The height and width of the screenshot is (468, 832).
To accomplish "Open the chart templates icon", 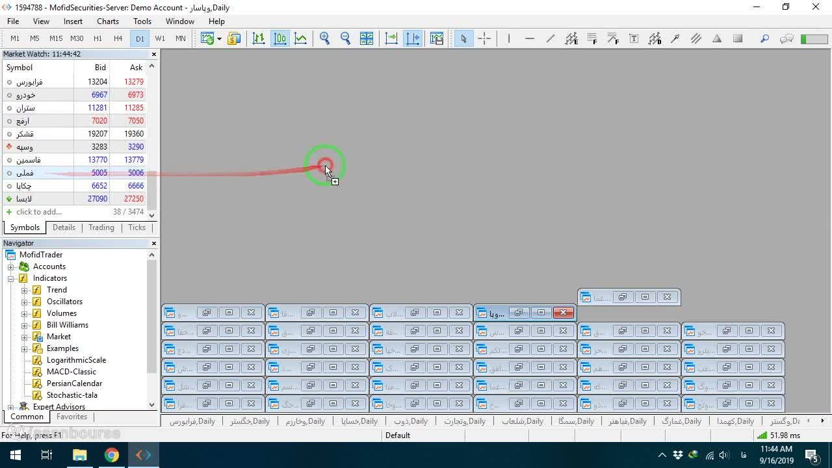I will tap(437, 39).
